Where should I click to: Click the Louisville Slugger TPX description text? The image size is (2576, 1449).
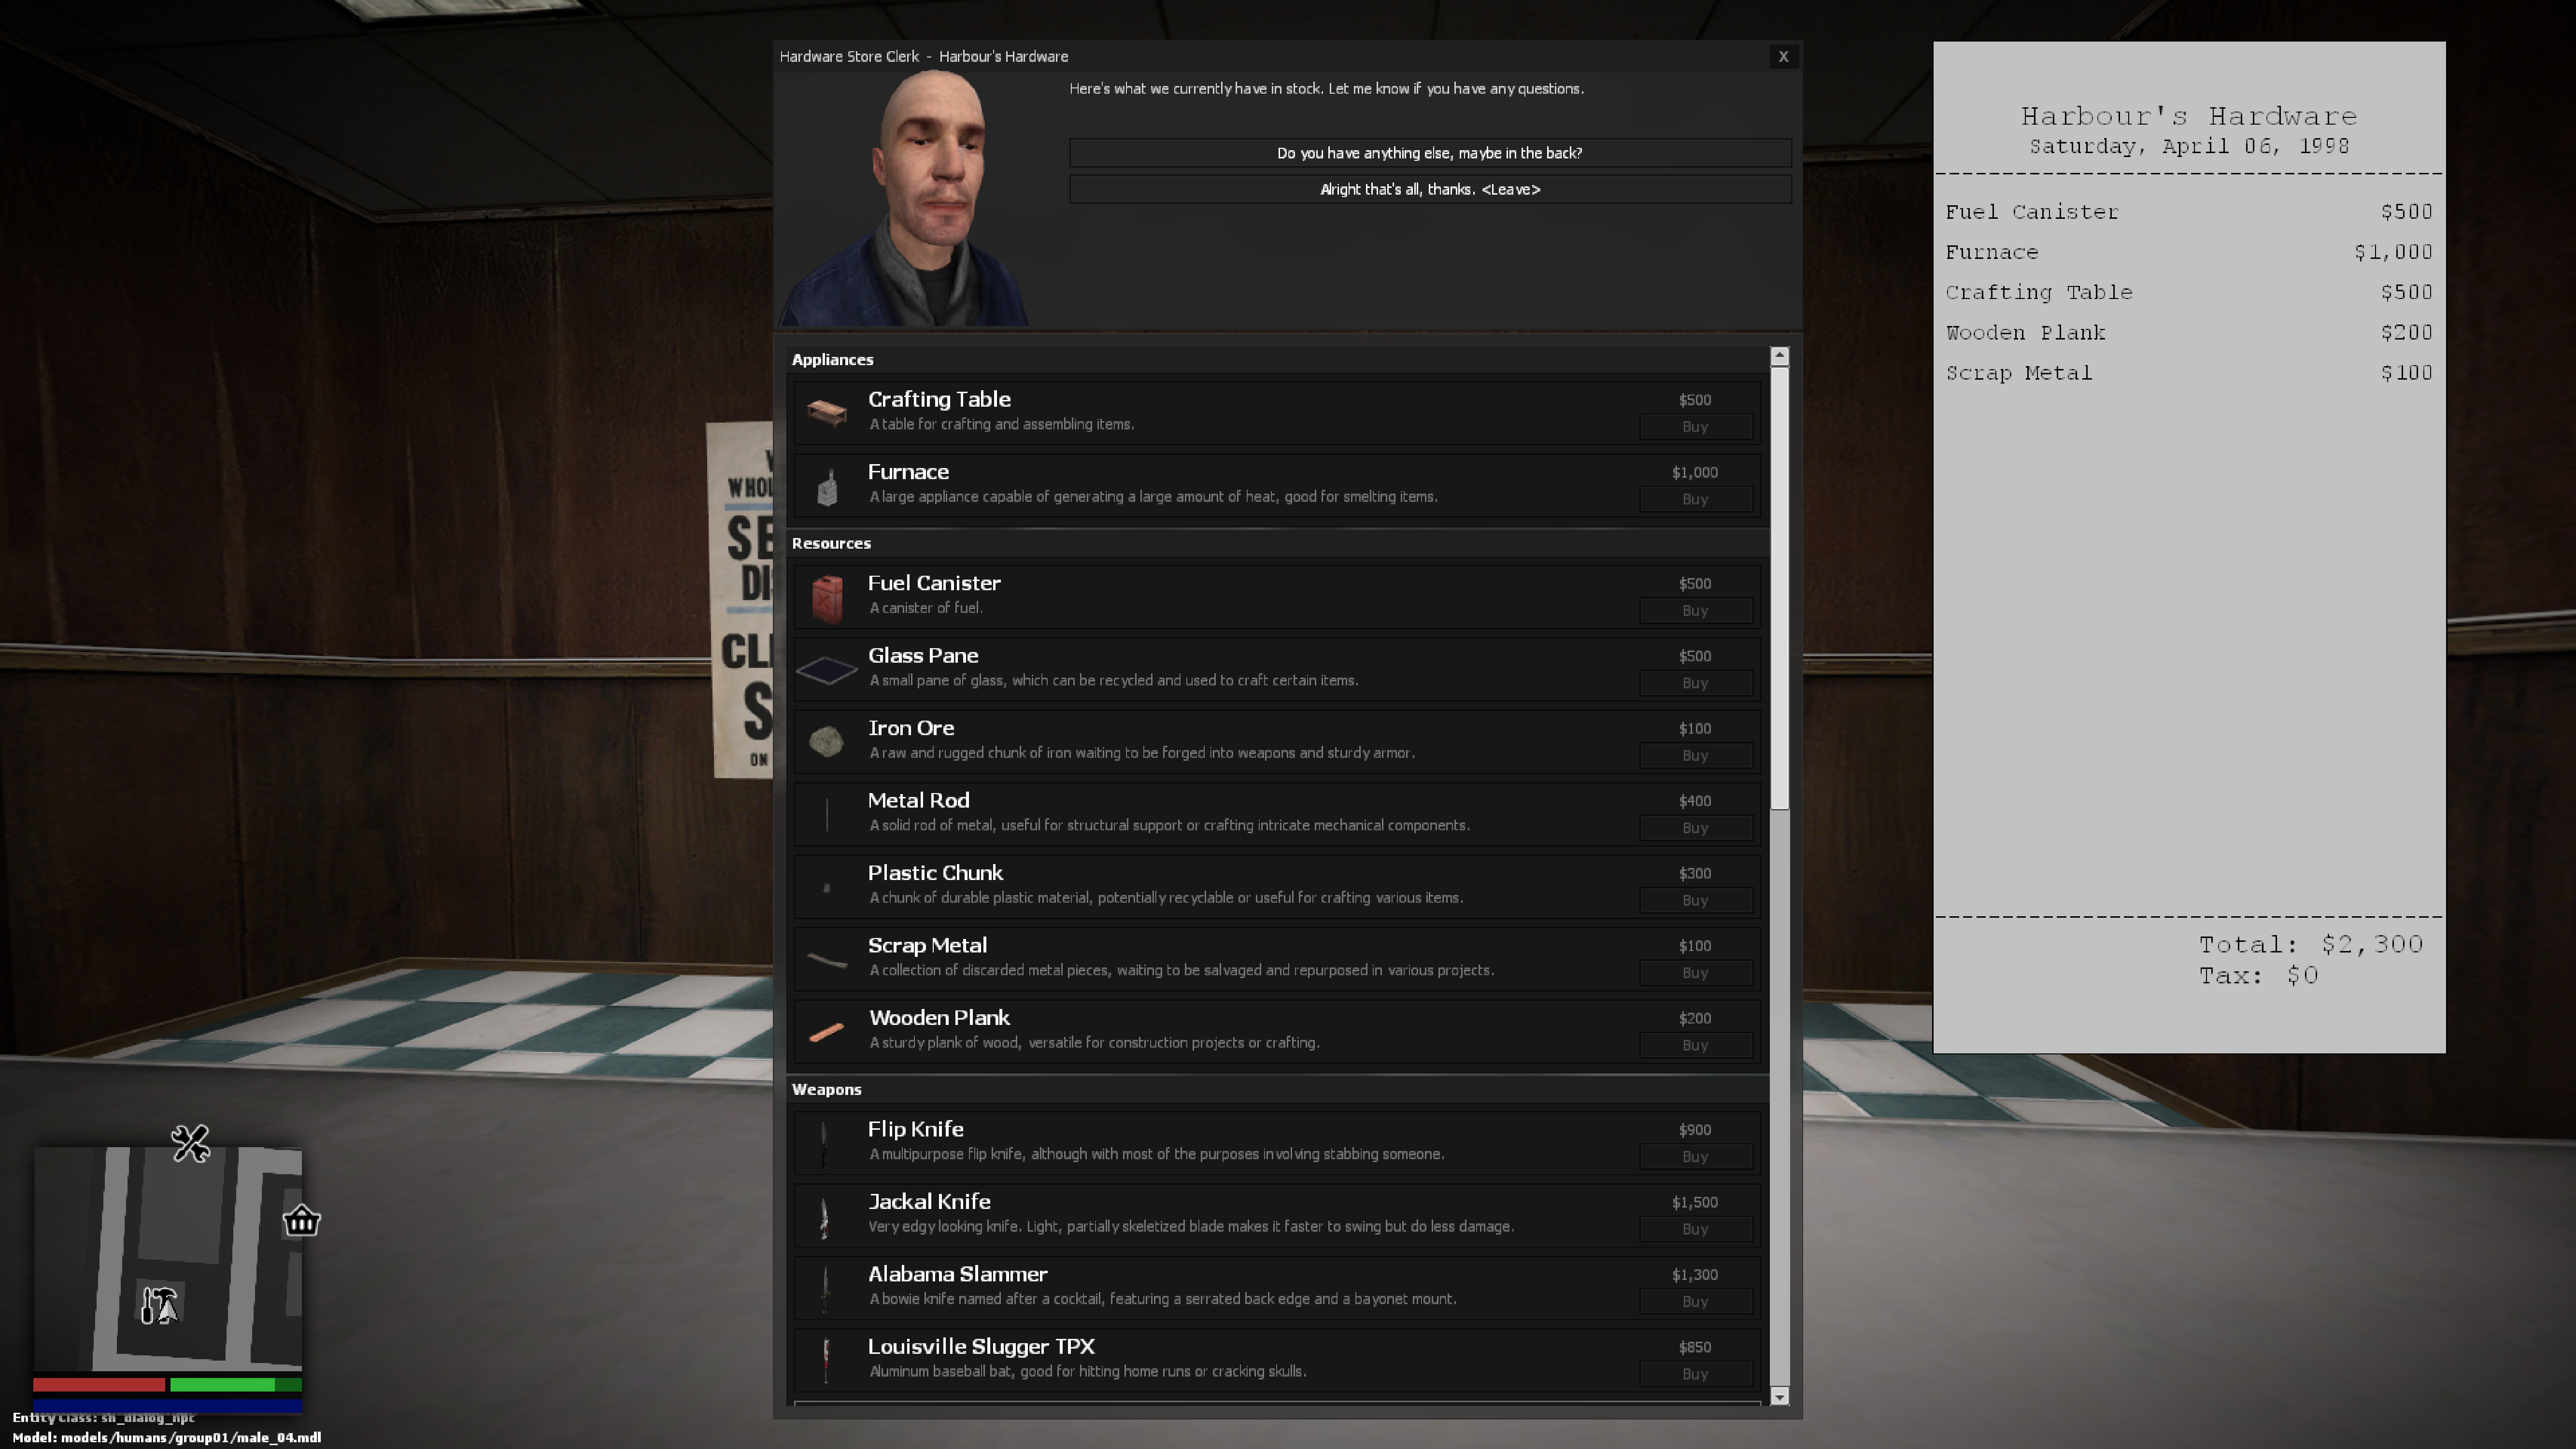1087,1371
